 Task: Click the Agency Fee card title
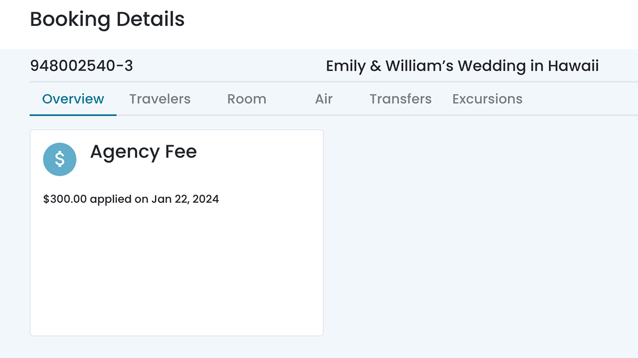[144, 152]
